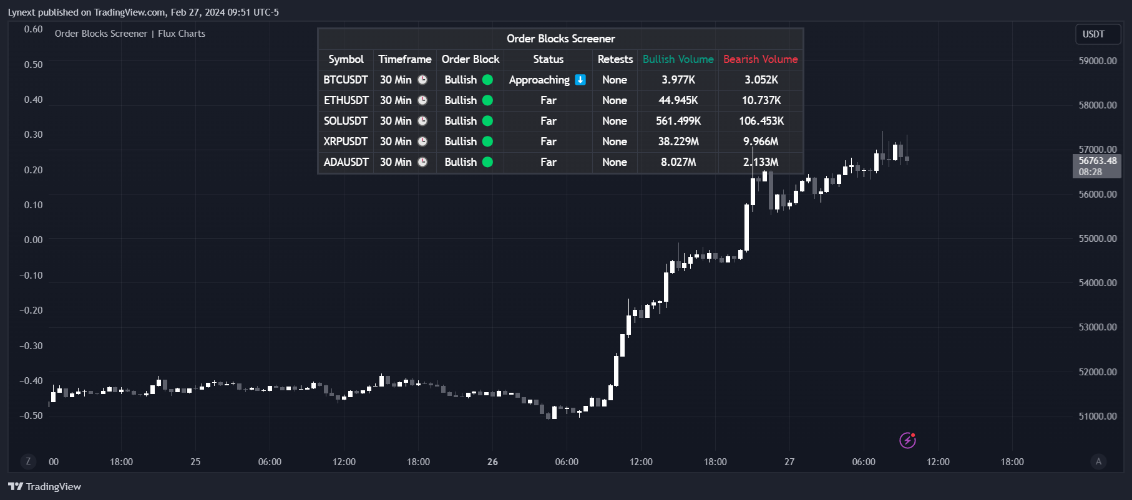Toggle the A auto-scale button

pos(1098,461)
